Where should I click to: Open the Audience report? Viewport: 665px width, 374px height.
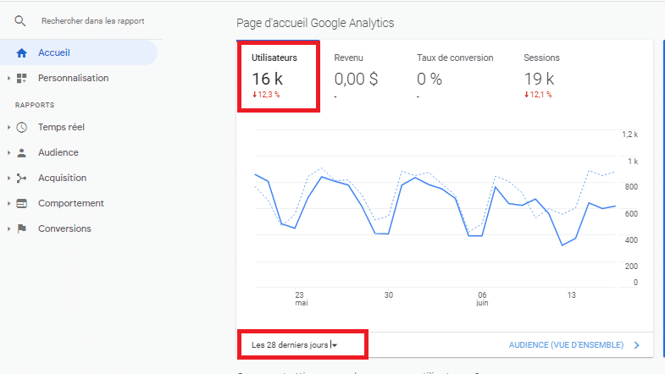58,152
